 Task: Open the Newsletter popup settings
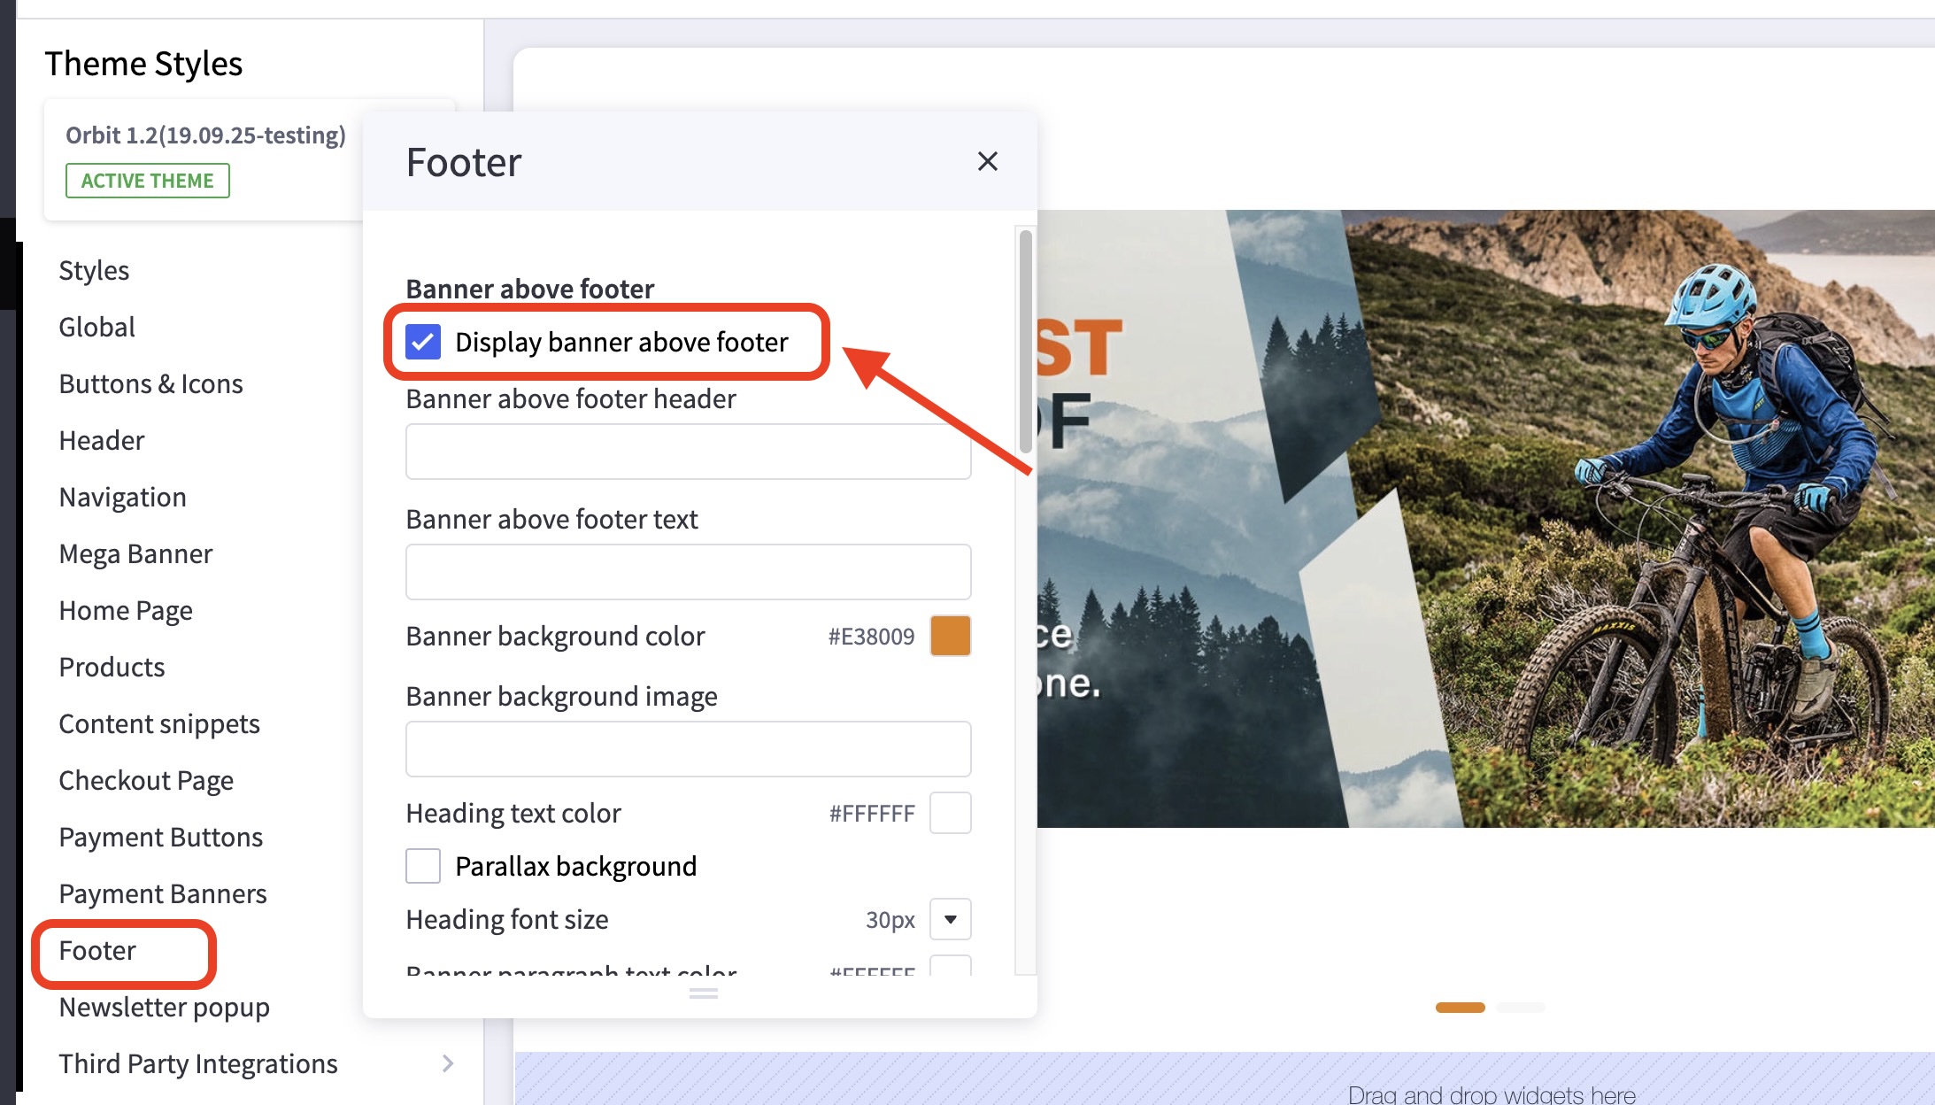tap(164, 1007)
